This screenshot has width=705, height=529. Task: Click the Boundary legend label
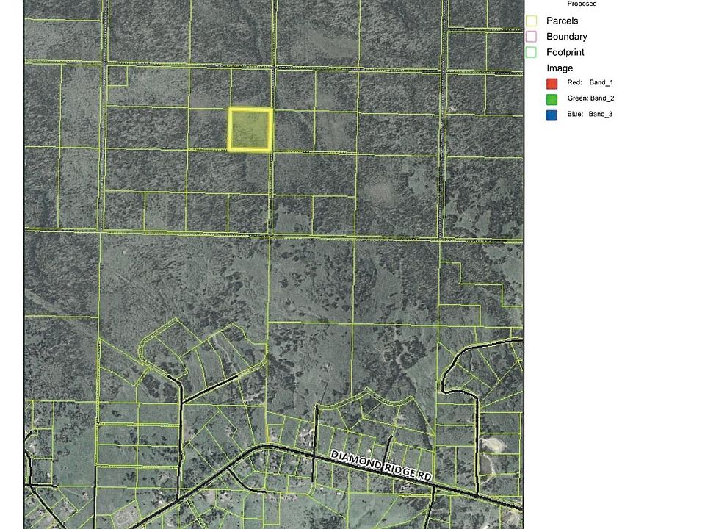(566, 37)
